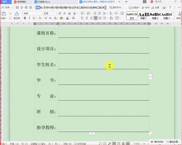The width and height of the screenshot is (182, 145).
Task: Toggle Bold formatting
Action: (25, 18)
